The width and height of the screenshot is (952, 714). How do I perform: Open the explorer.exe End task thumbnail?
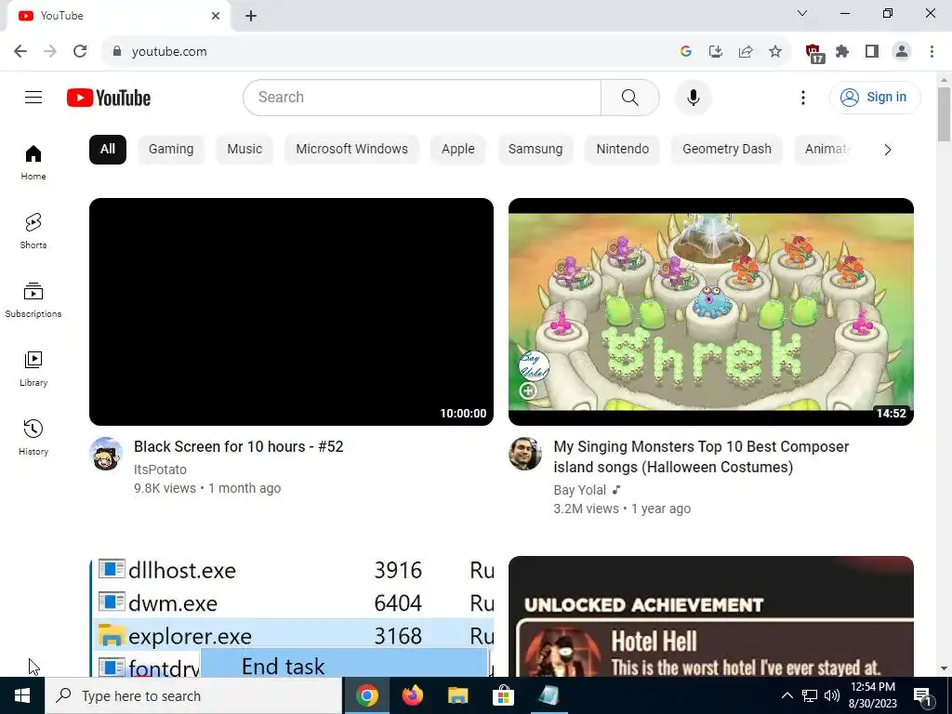click(291, 617)
